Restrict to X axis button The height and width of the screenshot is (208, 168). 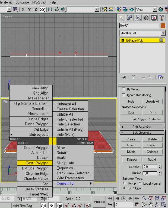pyautogui.click(x=23, y=9)
